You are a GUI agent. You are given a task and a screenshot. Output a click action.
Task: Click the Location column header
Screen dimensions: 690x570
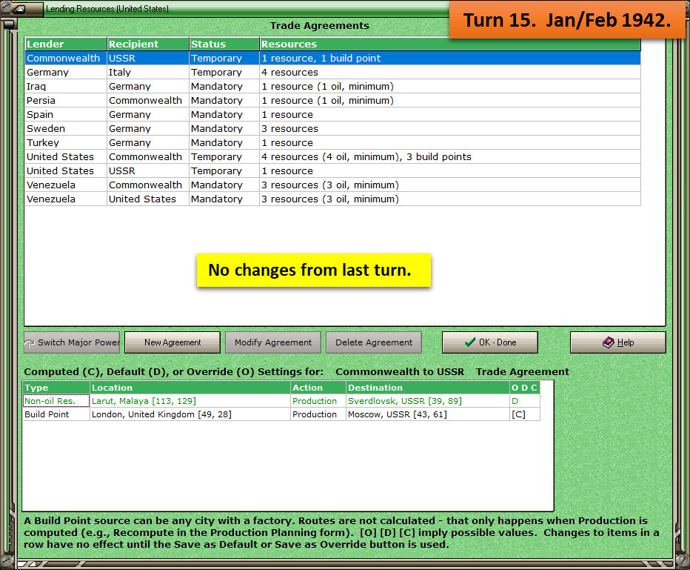(190, 388)
